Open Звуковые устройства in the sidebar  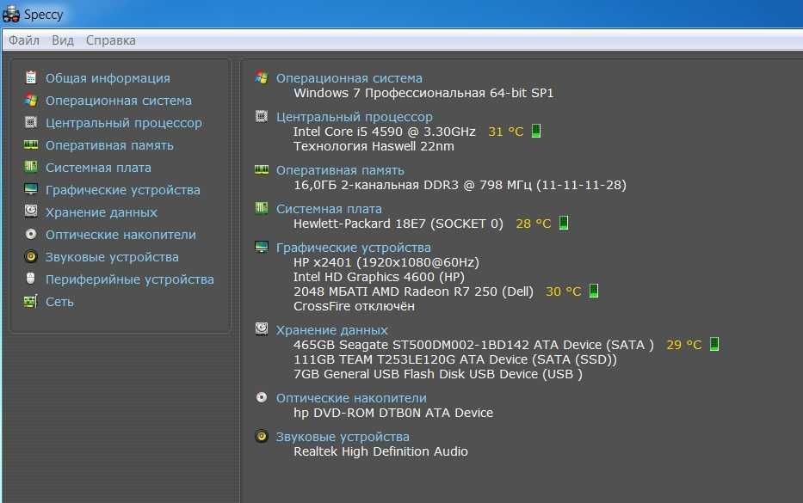click(x=112, y=257)
